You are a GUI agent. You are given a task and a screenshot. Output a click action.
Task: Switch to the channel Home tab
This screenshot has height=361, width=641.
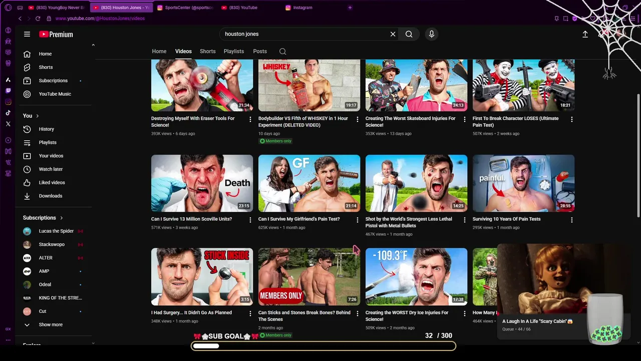click(159, 51)
